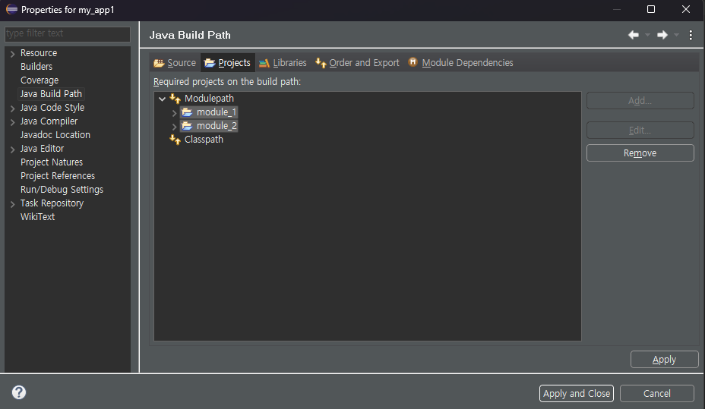This screenshot has width=705, height=409.
Task: Select Builders in the properties tree
Action: [36, 67]
